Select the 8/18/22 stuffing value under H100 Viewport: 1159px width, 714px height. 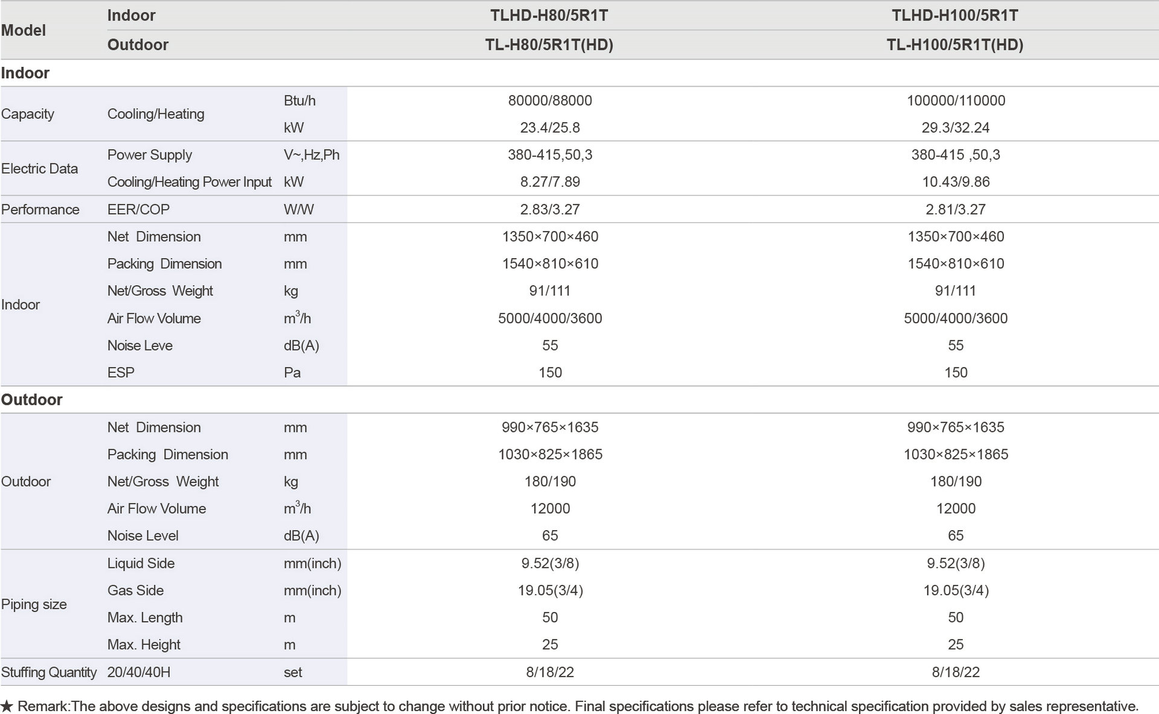tap(956, 672)
